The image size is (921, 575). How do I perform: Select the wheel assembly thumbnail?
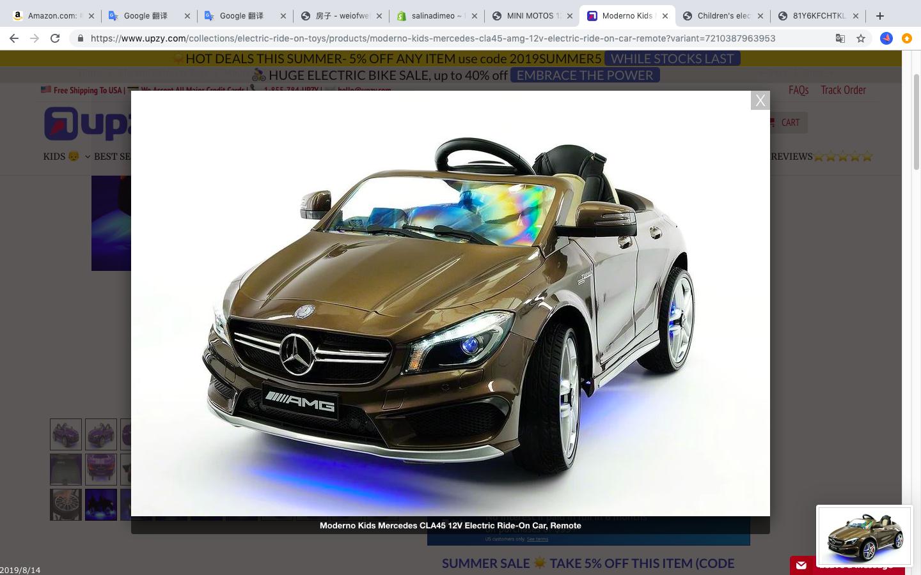[x=66, y=505]
